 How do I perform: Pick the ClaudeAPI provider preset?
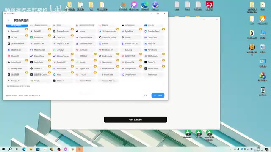(63, 62)
